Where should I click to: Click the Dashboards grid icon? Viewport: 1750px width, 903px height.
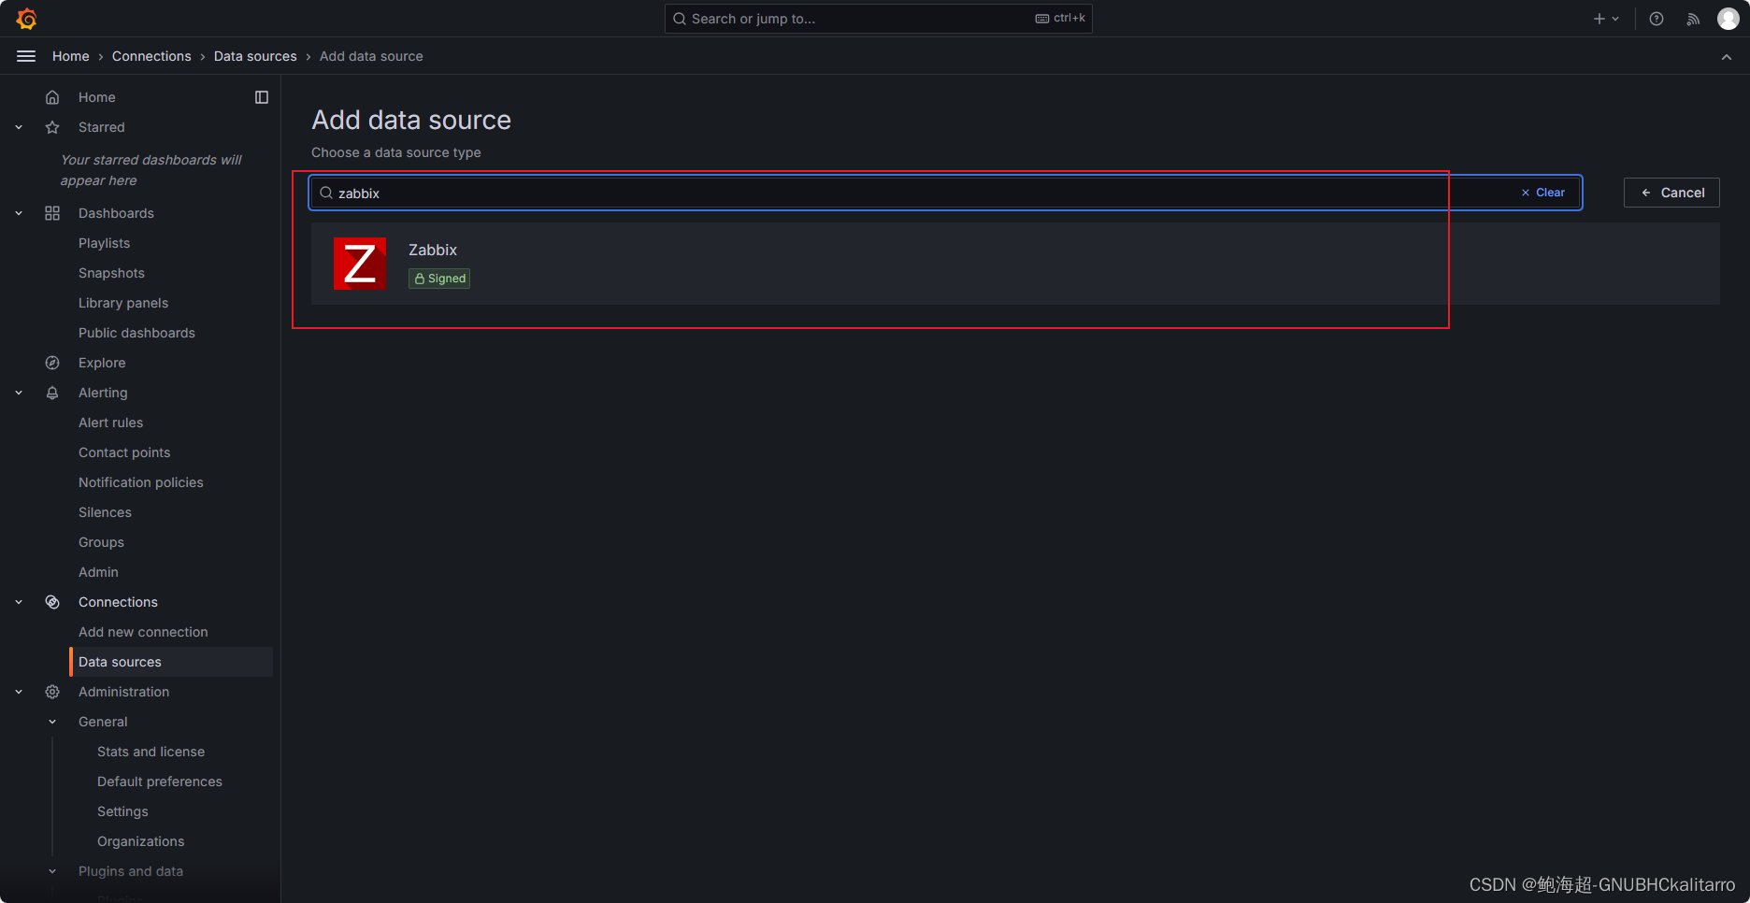click(52, 213)
